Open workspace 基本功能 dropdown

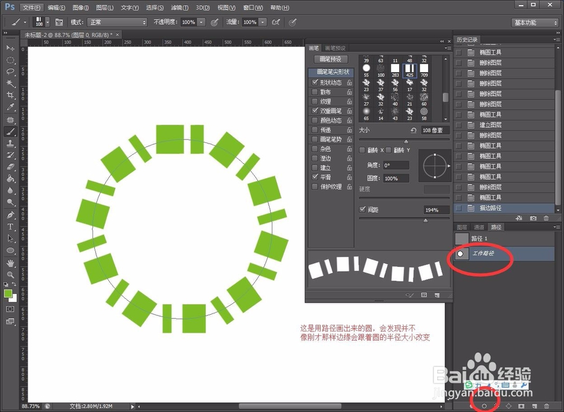pos(535,23)
